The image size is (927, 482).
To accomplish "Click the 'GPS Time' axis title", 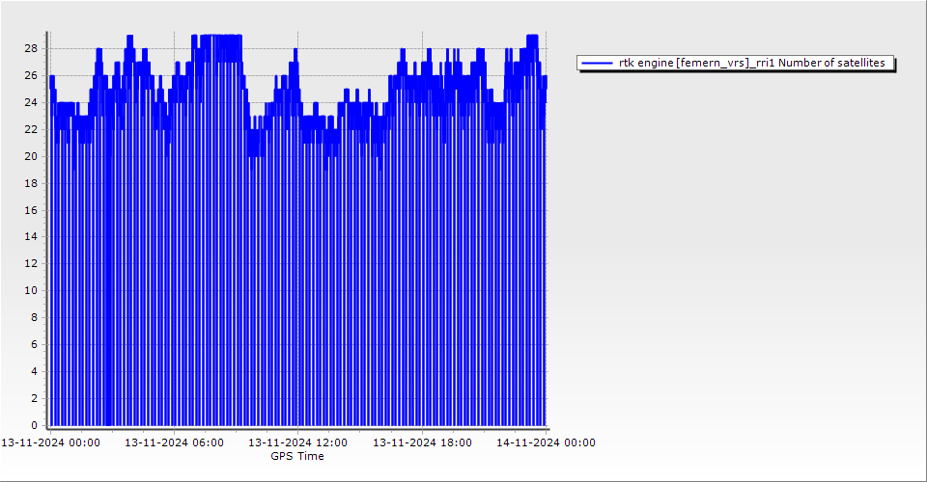I will coord(297,457).
